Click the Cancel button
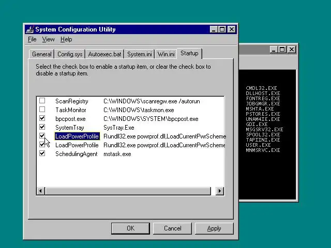This screenshot has width=331, height=248. pos(172,228)
